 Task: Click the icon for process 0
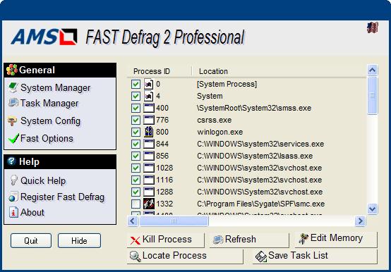tap(149, 84)
